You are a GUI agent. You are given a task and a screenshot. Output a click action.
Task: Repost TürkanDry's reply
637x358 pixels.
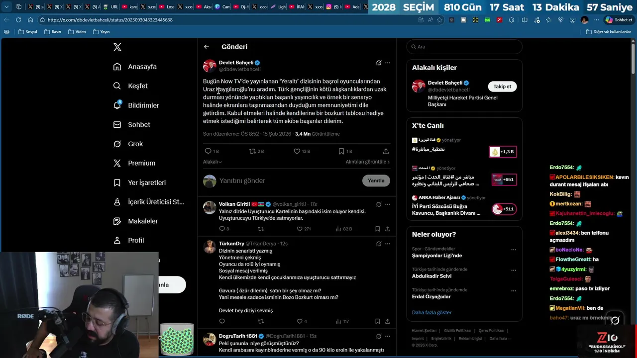(x=261, y=321)
